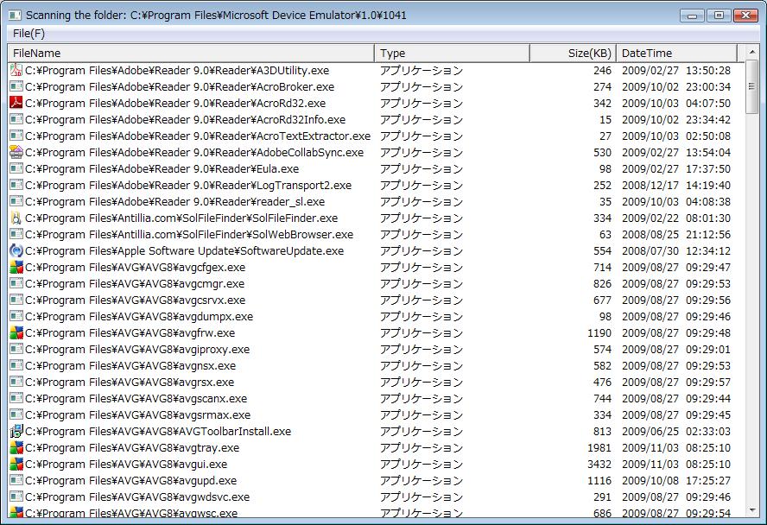
Task: Click the red AcroRd32.exe Adobe icon
Action: tap(16, 103)
